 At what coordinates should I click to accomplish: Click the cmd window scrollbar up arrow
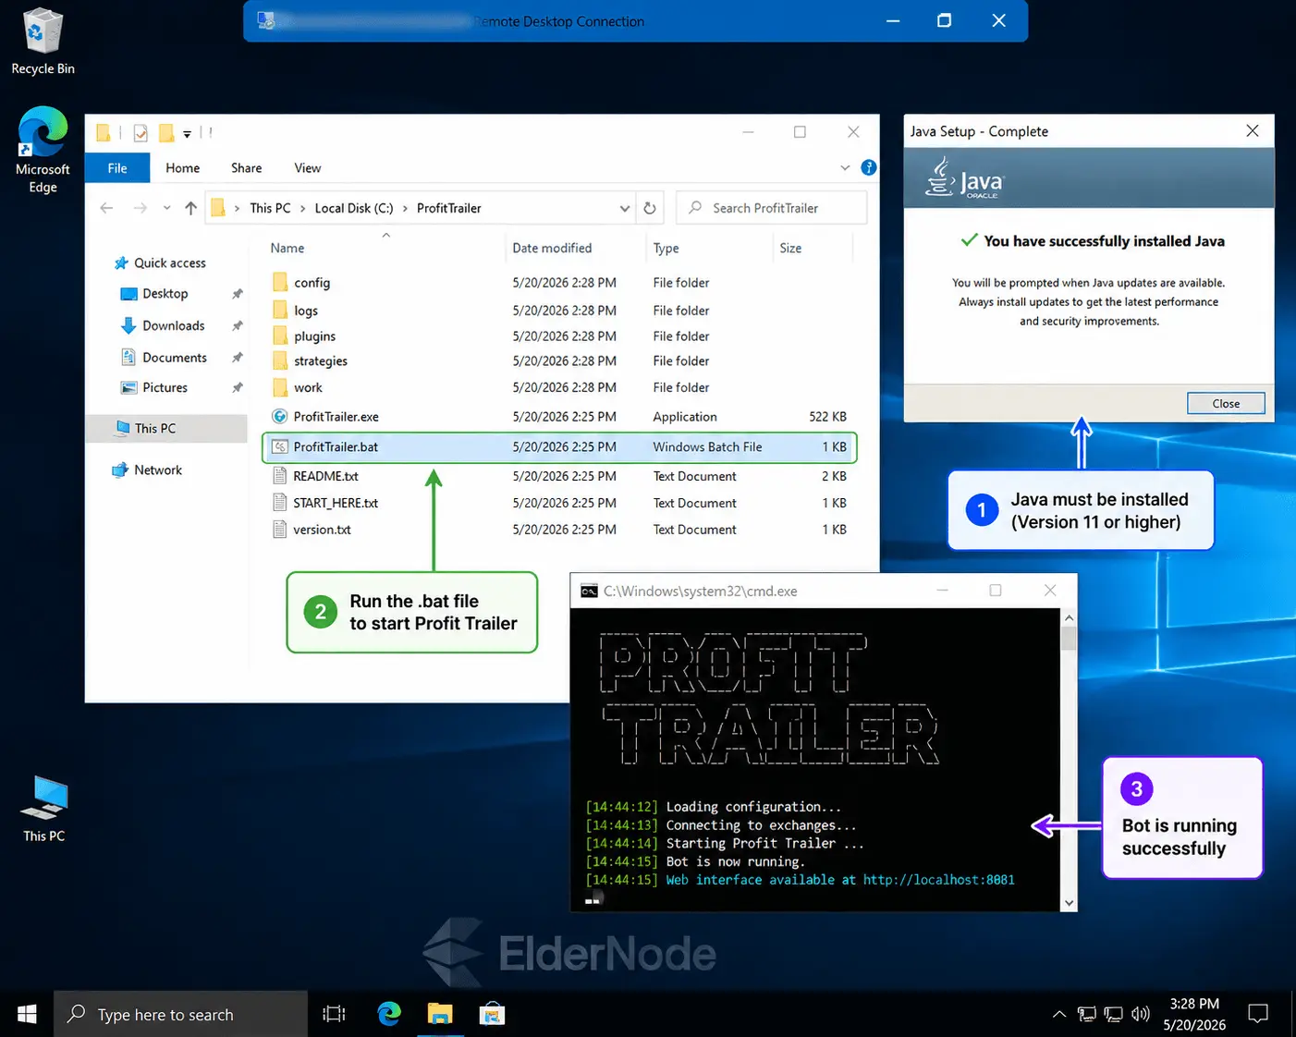click(1069, 617)
